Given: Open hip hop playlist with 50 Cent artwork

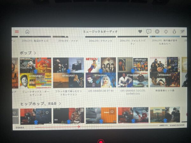Looking at the screenshot, I should pyautogui.click(x=68, y=116).
